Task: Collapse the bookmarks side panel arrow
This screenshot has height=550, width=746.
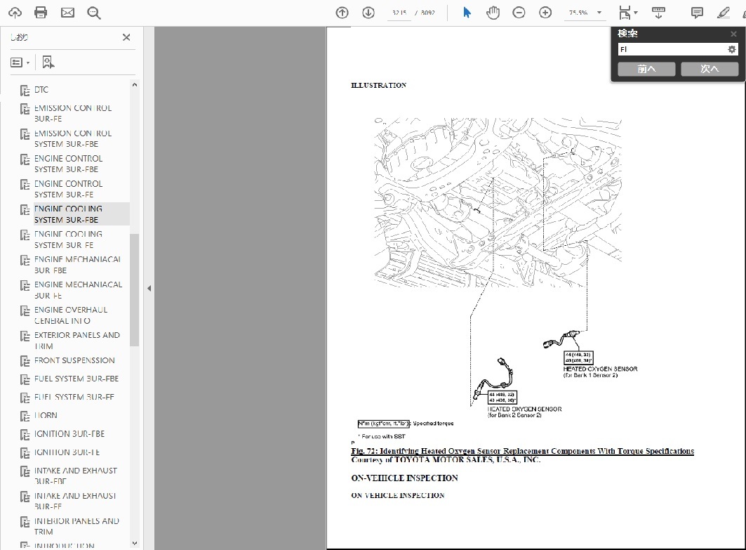Action: tap(149, 288)
